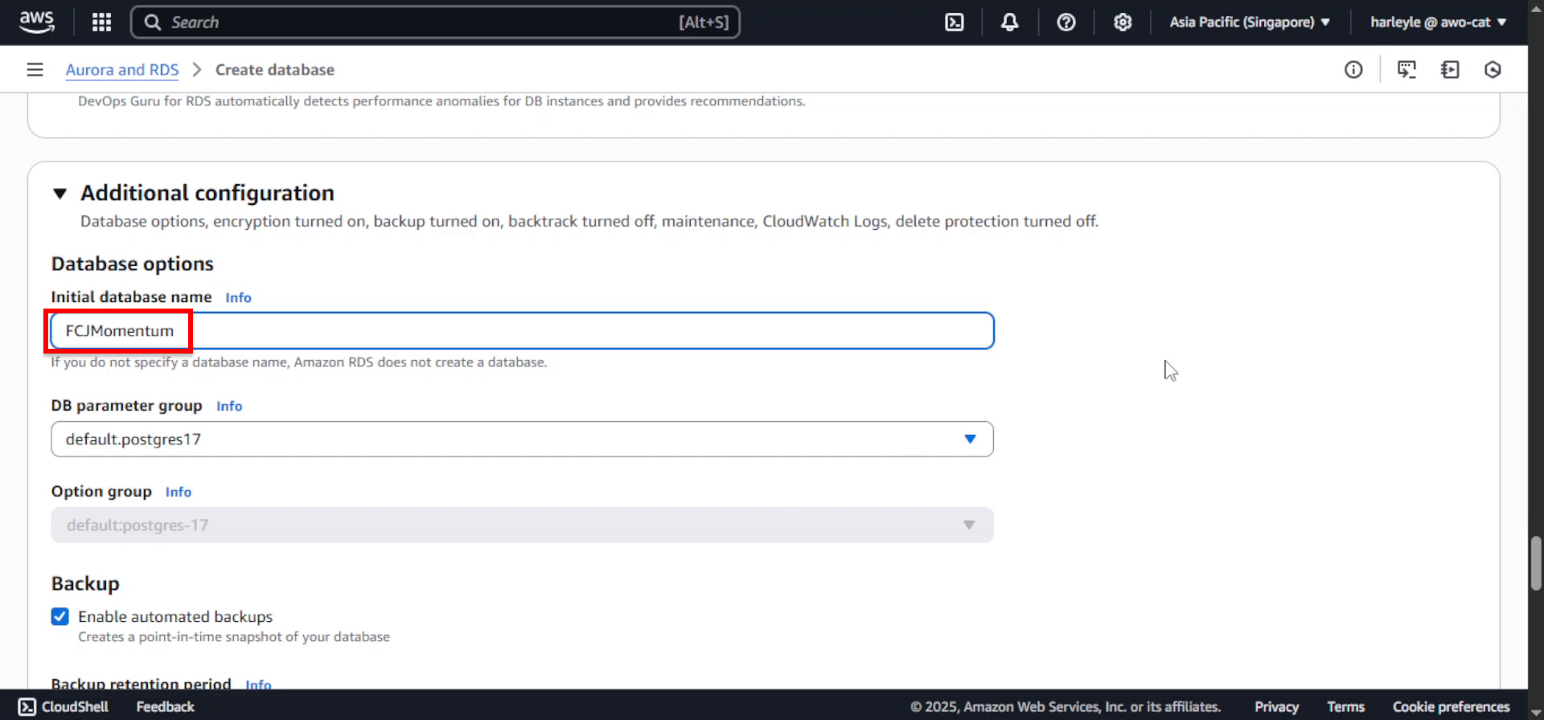Screen dimensions: 1544x720
Task: Open the Asia Pacific (Singapore) region selector
Action: [1249, 22]
